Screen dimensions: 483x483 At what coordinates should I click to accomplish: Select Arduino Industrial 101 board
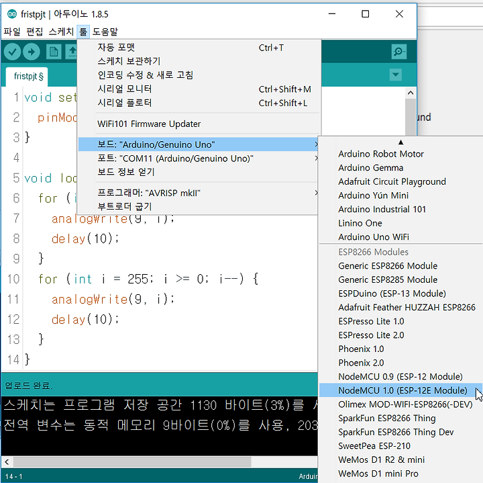(401, 210)
